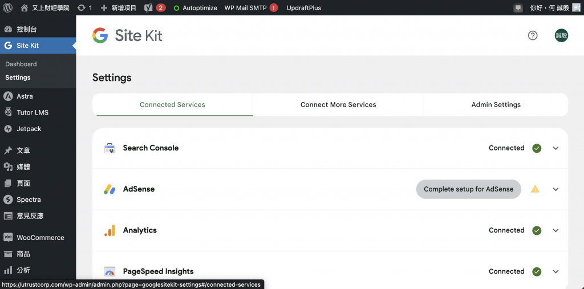The width and height of the screenshot is (584, 289).
Task: Open Site Kit Settings submenu
Action: point(18,78)
